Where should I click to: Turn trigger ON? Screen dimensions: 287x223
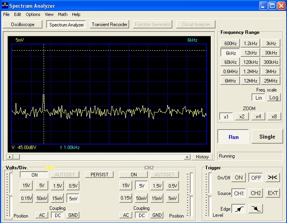(238, 177)
